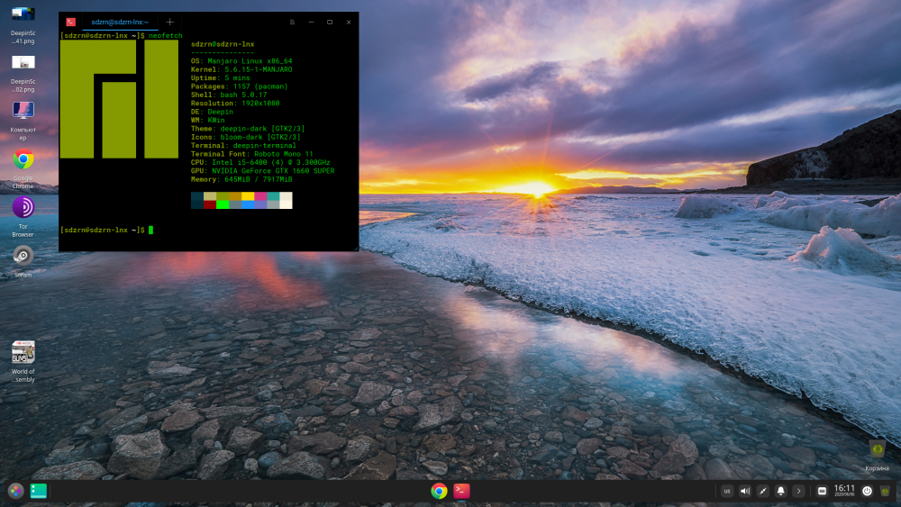
Task: Open the terminal hamburger menu
Action: (x=292, y=22)
